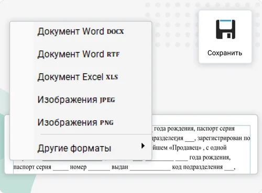The height and width of the screenshot is (193, 262).
Task: Expand arrow next to Другие форматы
Action: pos(143,146)
